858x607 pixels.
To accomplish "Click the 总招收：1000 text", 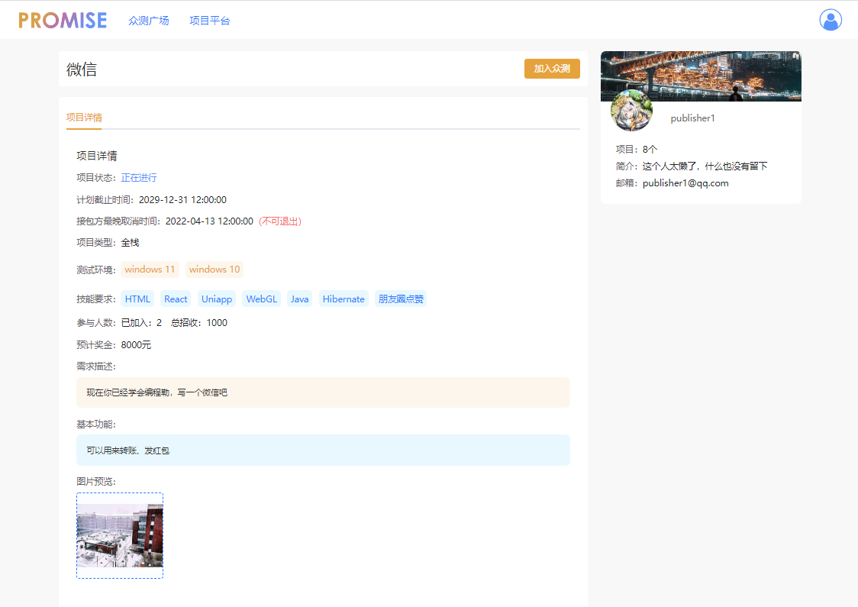I will [x=198, y=323].
